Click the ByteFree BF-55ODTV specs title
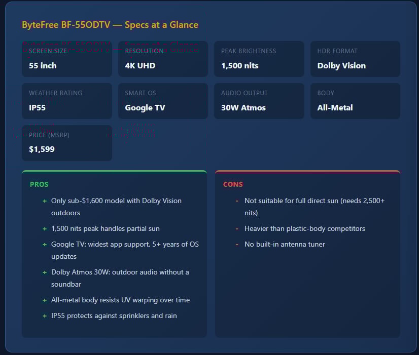The image size is (419, 355). [x=110, y=25]
